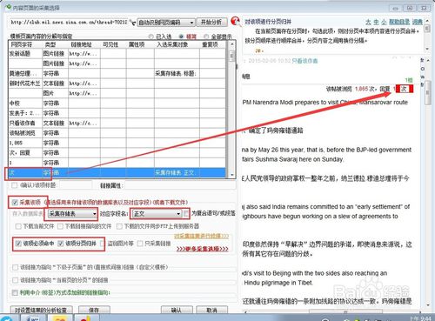The image size is (435, 321).
Task: Set help font size to 大
Action: click(x=368, y=22)
